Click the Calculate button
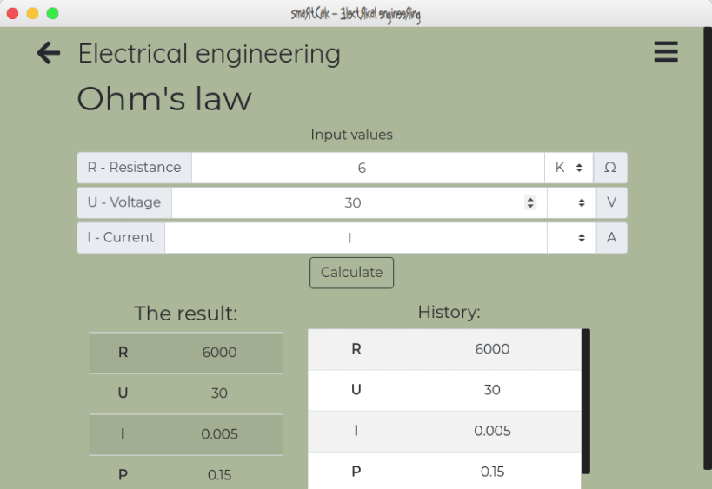 point(351,273)
